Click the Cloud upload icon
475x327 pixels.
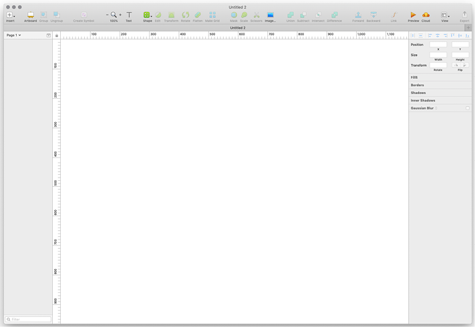click(426, 15)
